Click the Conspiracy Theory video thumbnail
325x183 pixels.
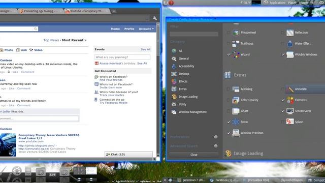pyautogui.click(x=8, y=144)
